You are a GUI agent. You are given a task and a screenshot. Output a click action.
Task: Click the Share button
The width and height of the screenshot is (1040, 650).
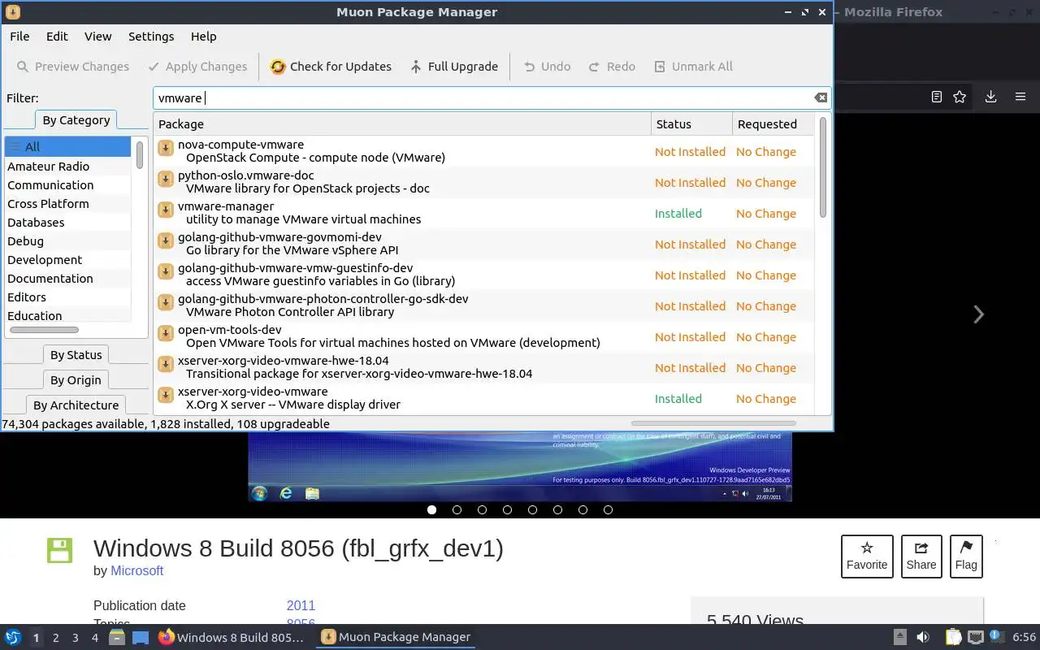[x=921, y=557]
